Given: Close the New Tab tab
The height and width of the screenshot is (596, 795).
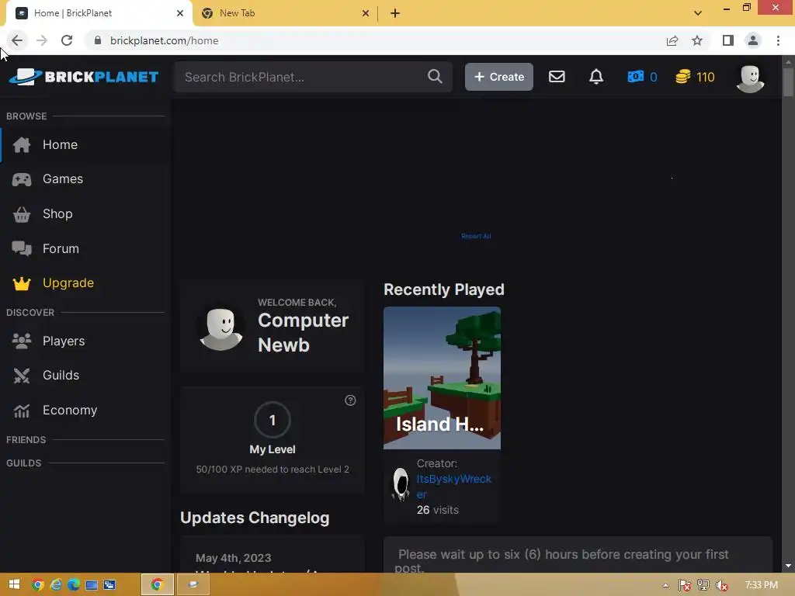Looking at the screenshot, I should [365, 13].
